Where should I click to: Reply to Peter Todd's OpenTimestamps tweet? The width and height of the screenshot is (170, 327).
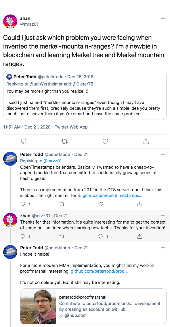(x=23, y=204)
